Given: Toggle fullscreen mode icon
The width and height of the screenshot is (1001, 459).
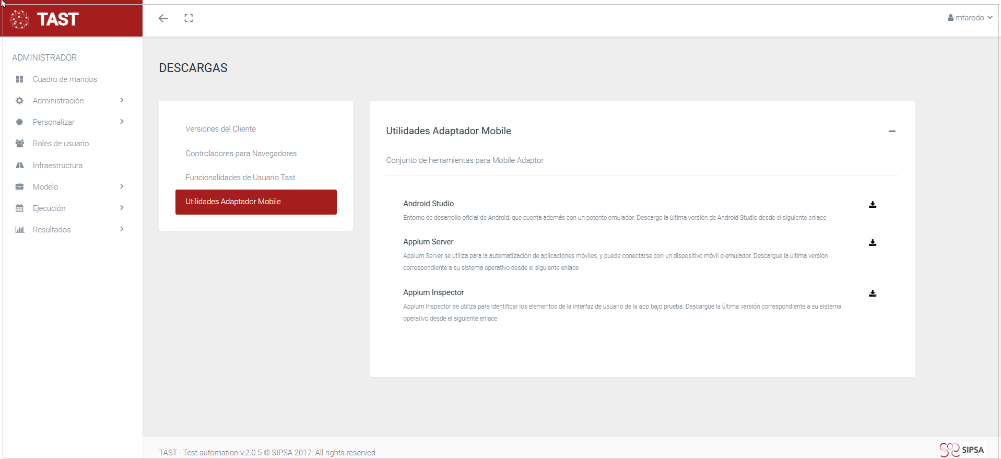Looking at the screenshot, I should (189, 18).
